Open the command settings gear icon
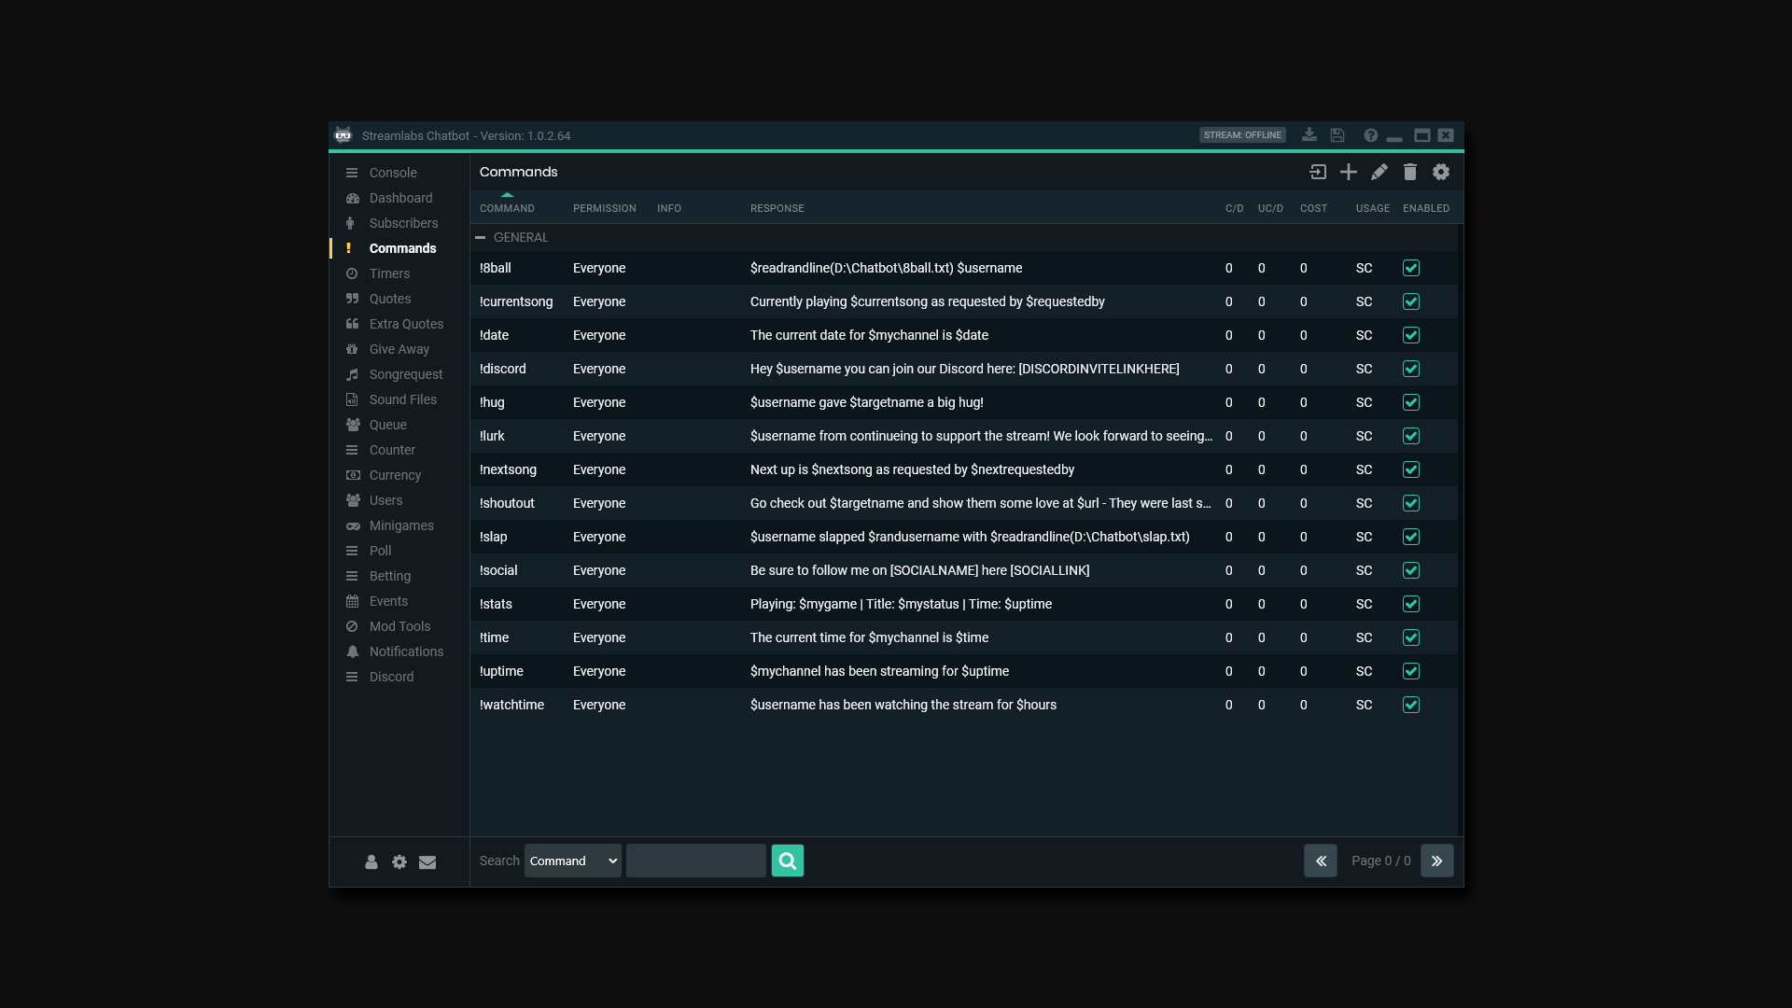The height and width of the screenshot is (1008, 1792). coord(1441,173)
